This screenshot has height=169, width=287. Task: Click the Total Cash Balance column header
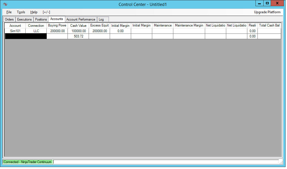269,25
